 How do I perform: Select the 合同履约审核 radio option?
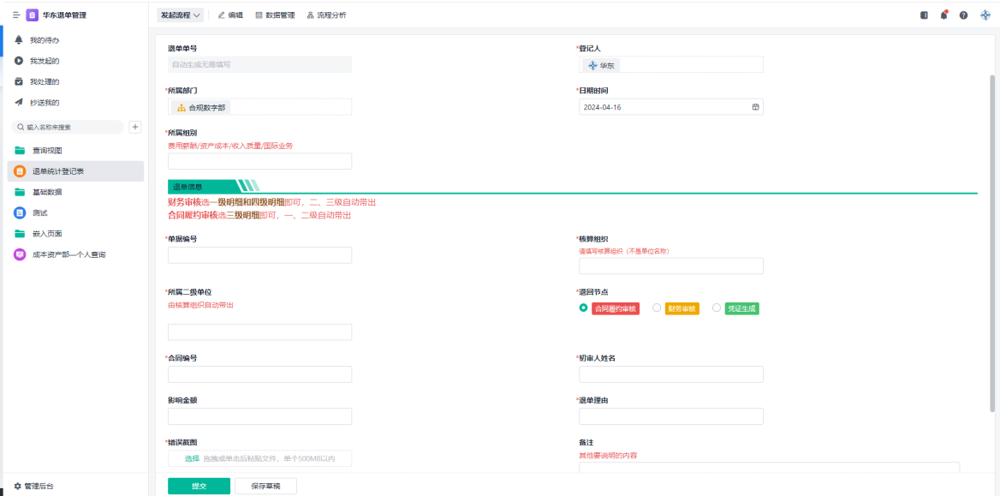pos(584,308)
